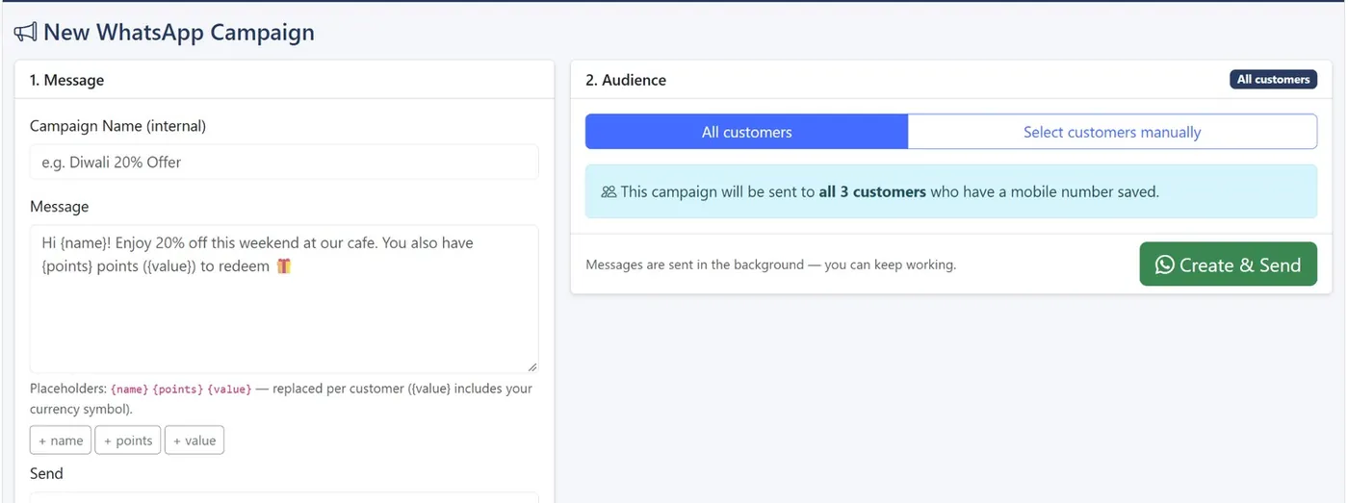Click the people icon in audience notice
Image resolution: width=1348 pixels, height=503 pixels.
(x=609, y=191)
